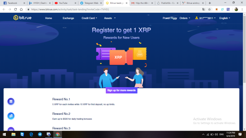
Task: Click the Register to get 1 XRP headline
Action: coord(121,30)
